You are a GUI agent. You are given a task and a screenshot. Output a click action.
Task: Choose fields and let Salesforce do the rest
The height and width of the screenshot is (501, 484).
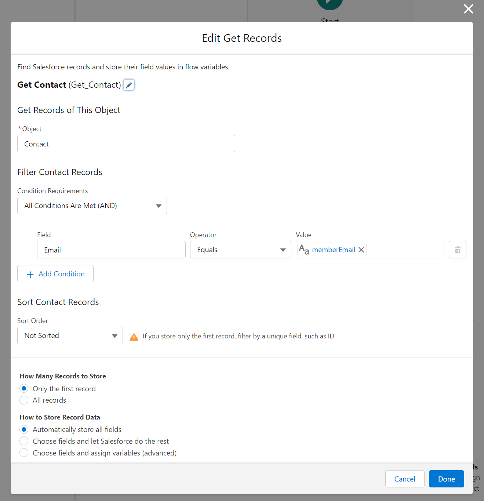tap(24, 441)
